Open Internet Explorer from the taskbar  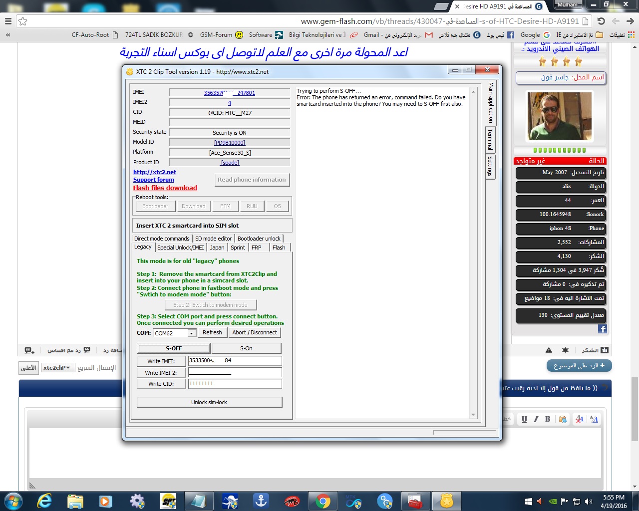coord(44,501)
